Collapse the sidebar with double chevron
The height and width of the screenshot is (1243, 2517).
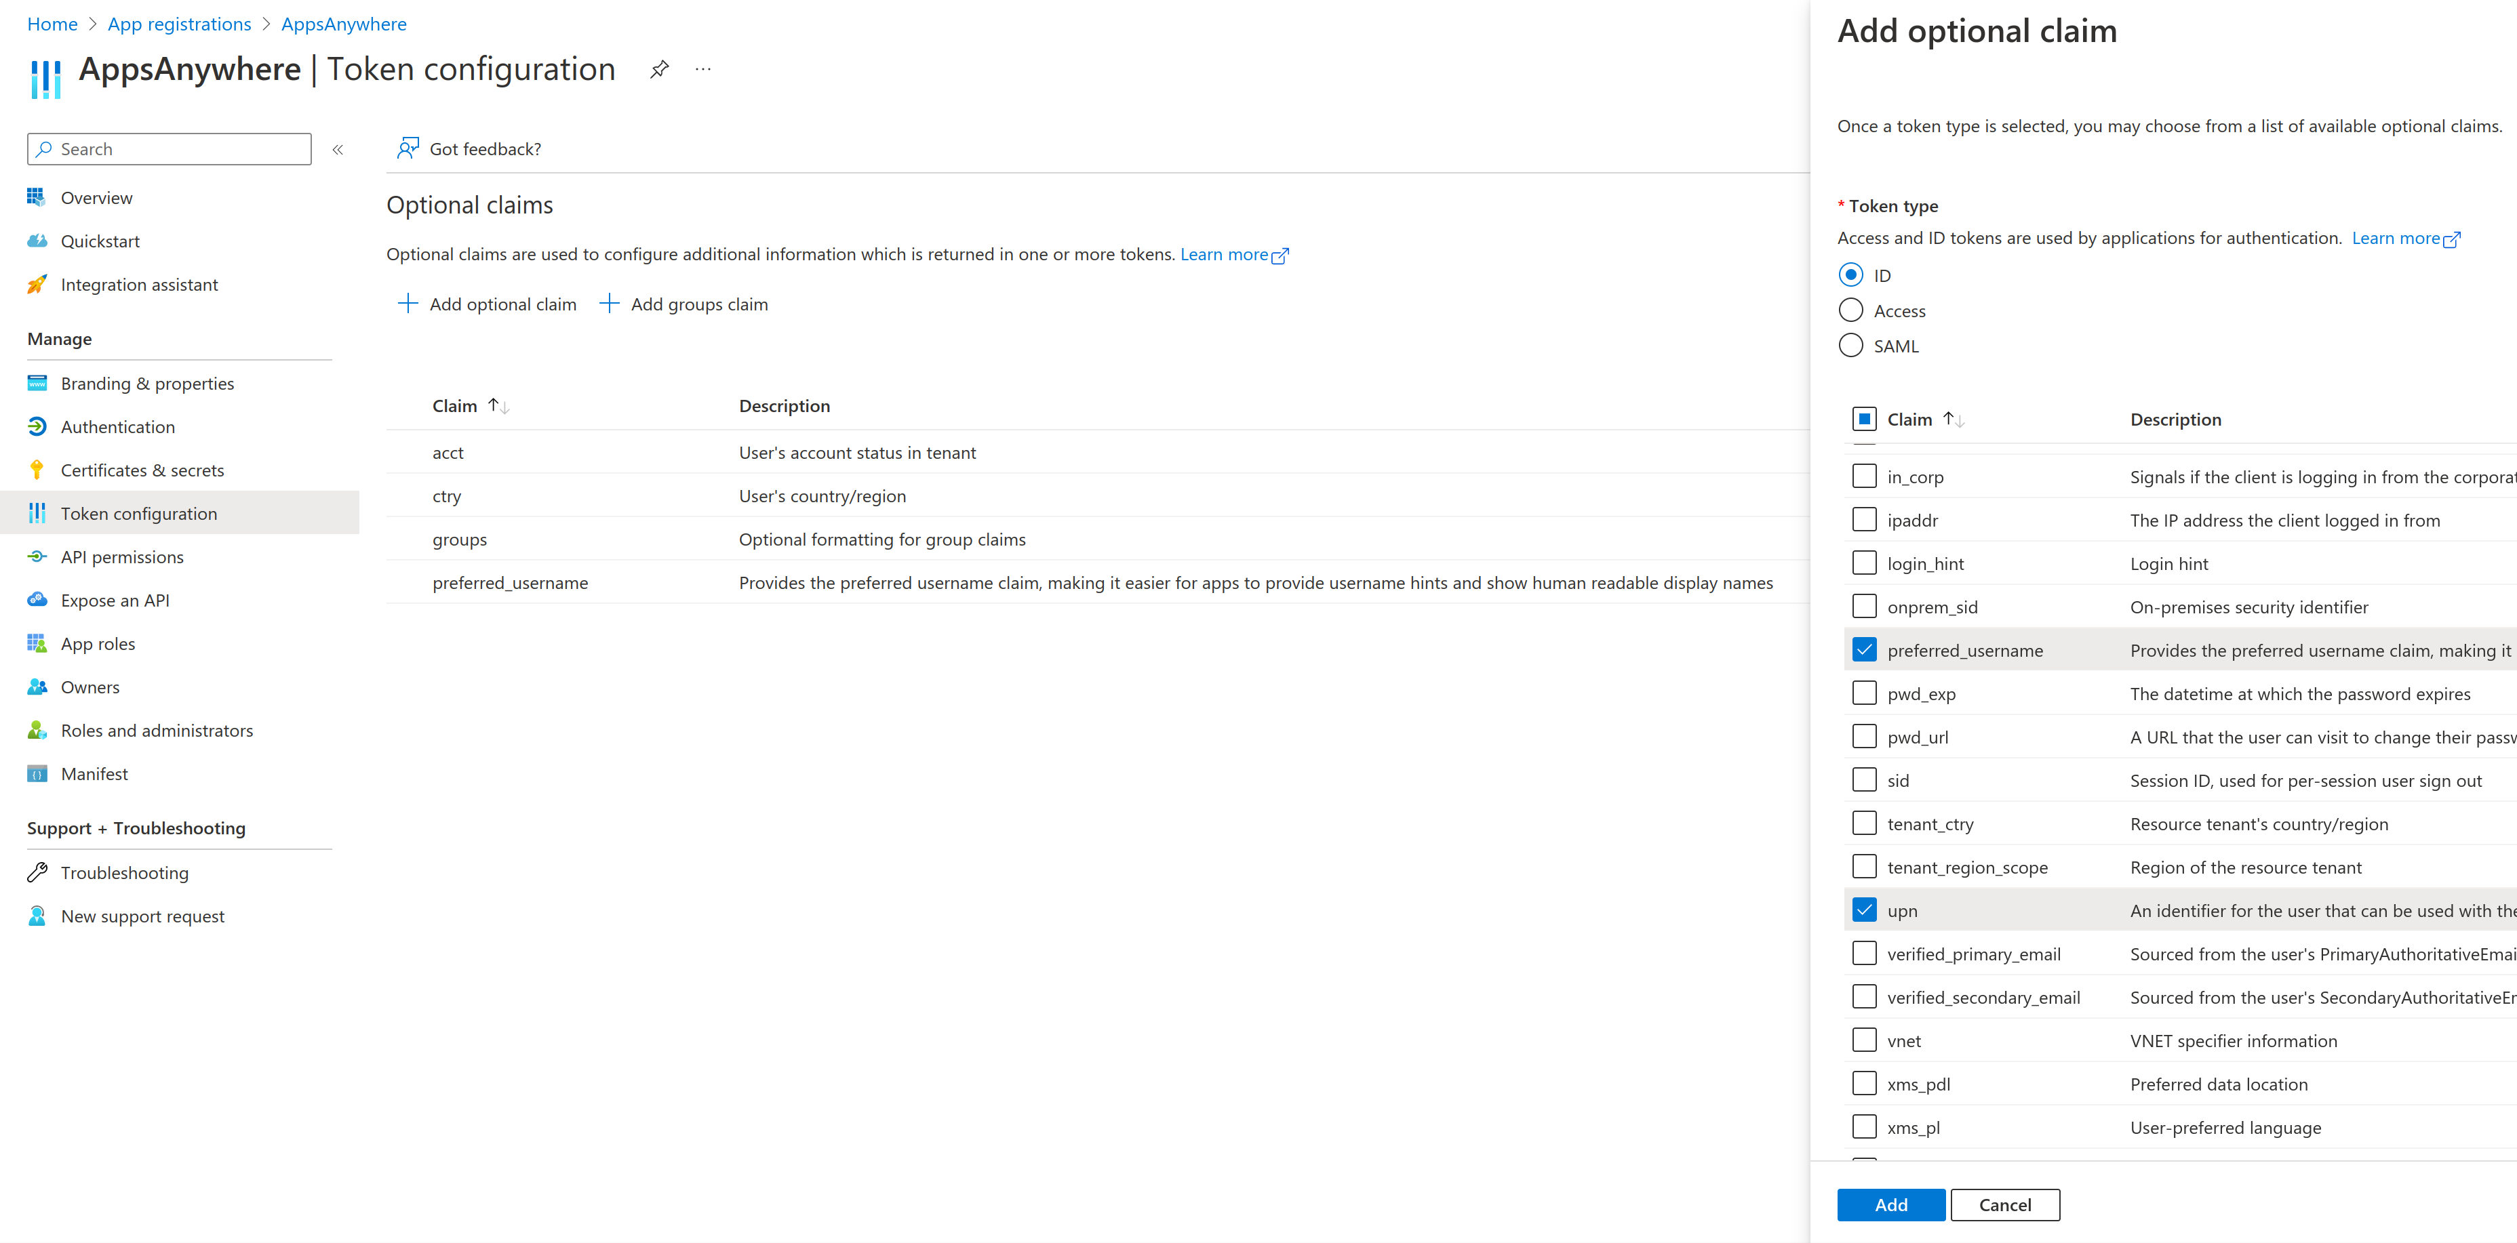tap(338, 149)
